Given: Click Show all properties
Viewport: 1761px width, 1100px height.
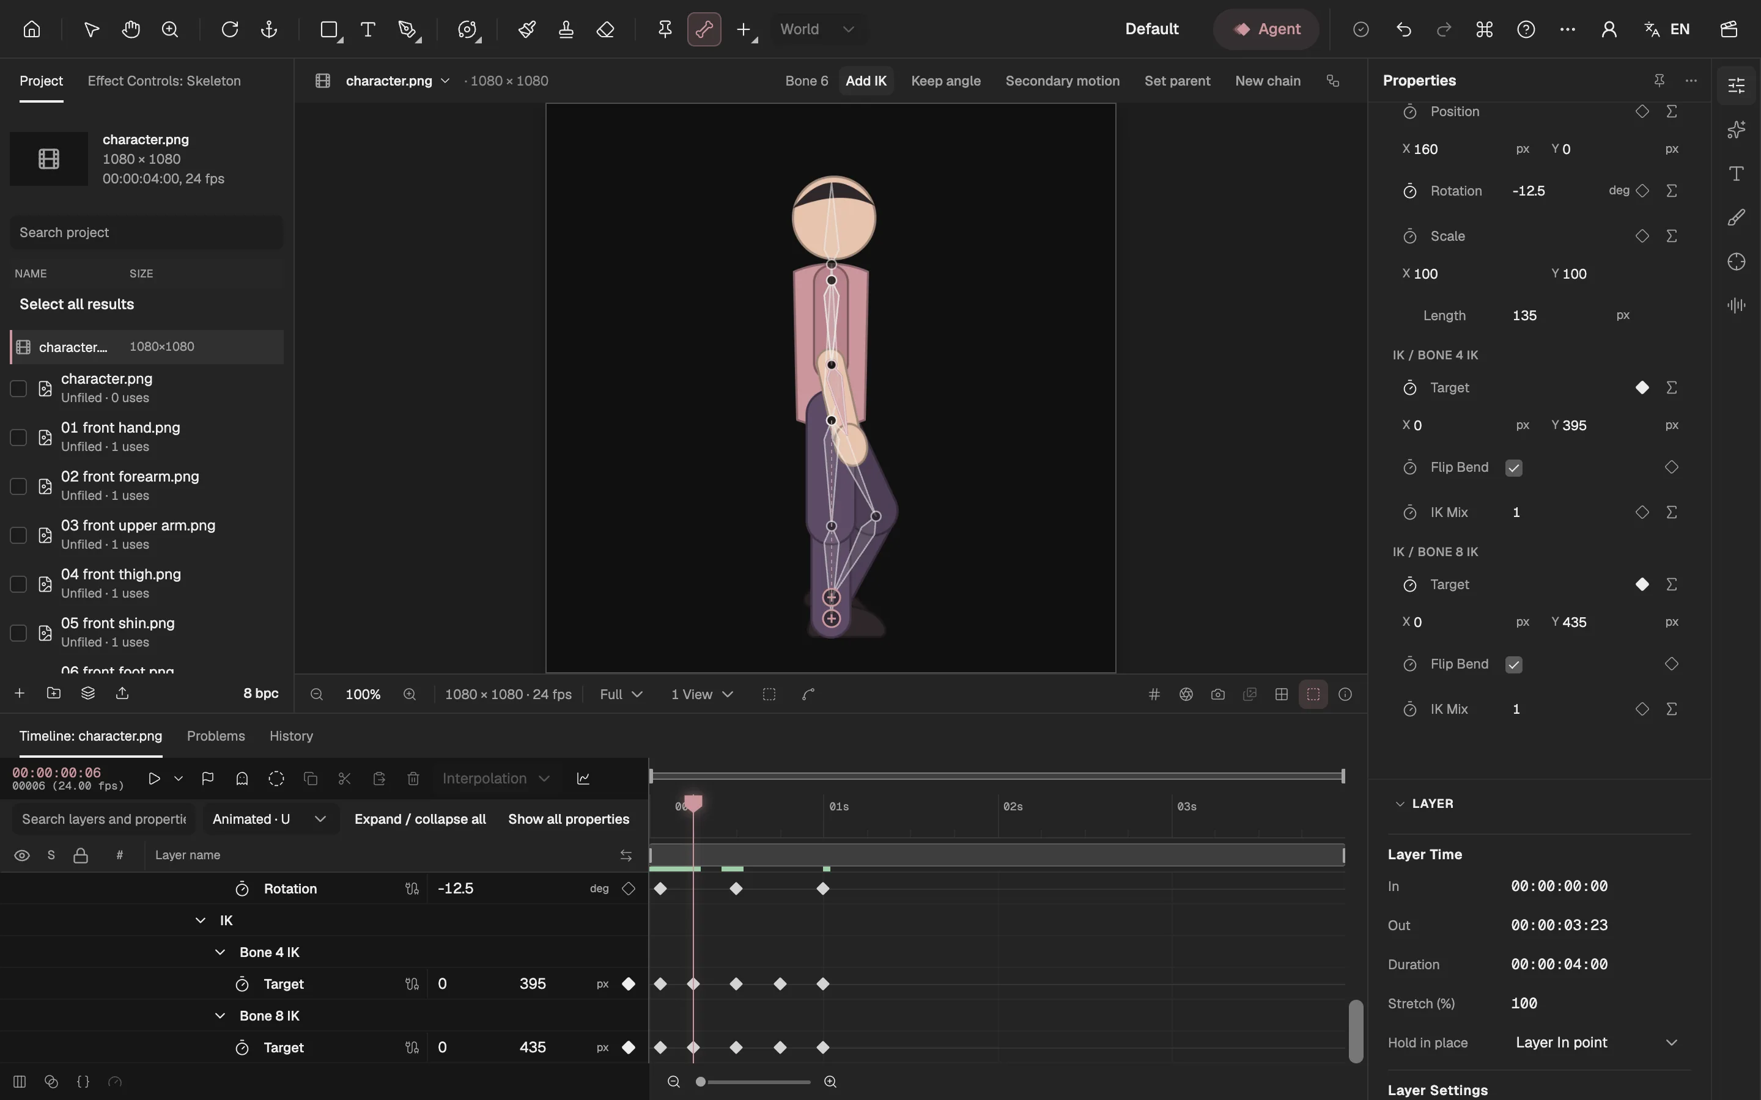Looking at the screenshot, I should [568, 819].
